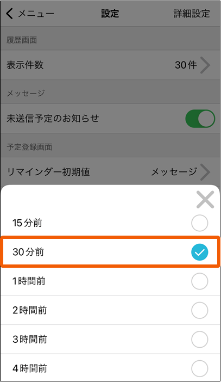Pick the 3時間前 radio option

pyautogui.click(x=200, y=340)
